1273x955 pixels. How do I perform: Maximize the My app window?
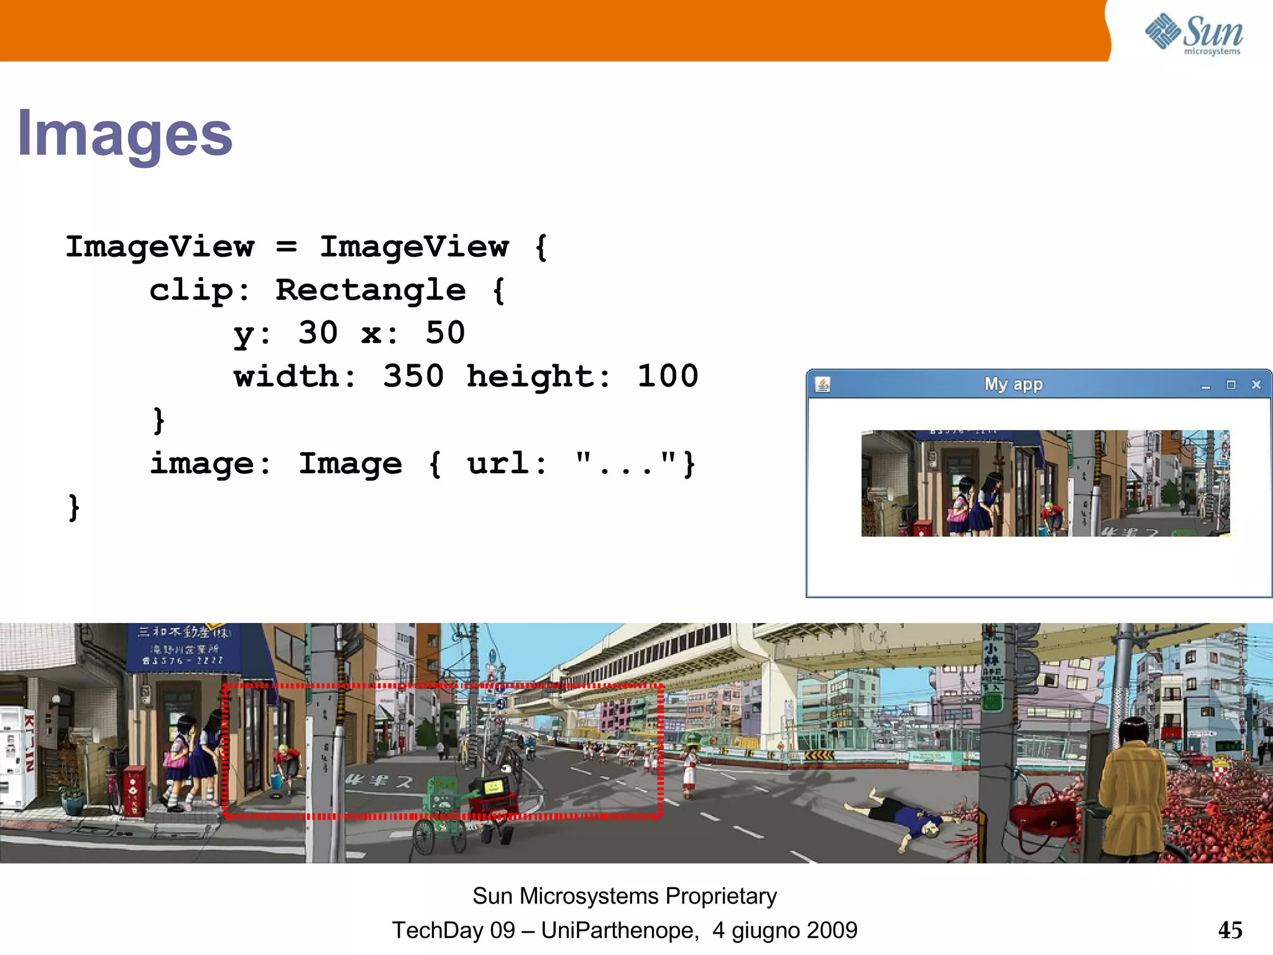pyautogui.click(x=1231, y=385)
